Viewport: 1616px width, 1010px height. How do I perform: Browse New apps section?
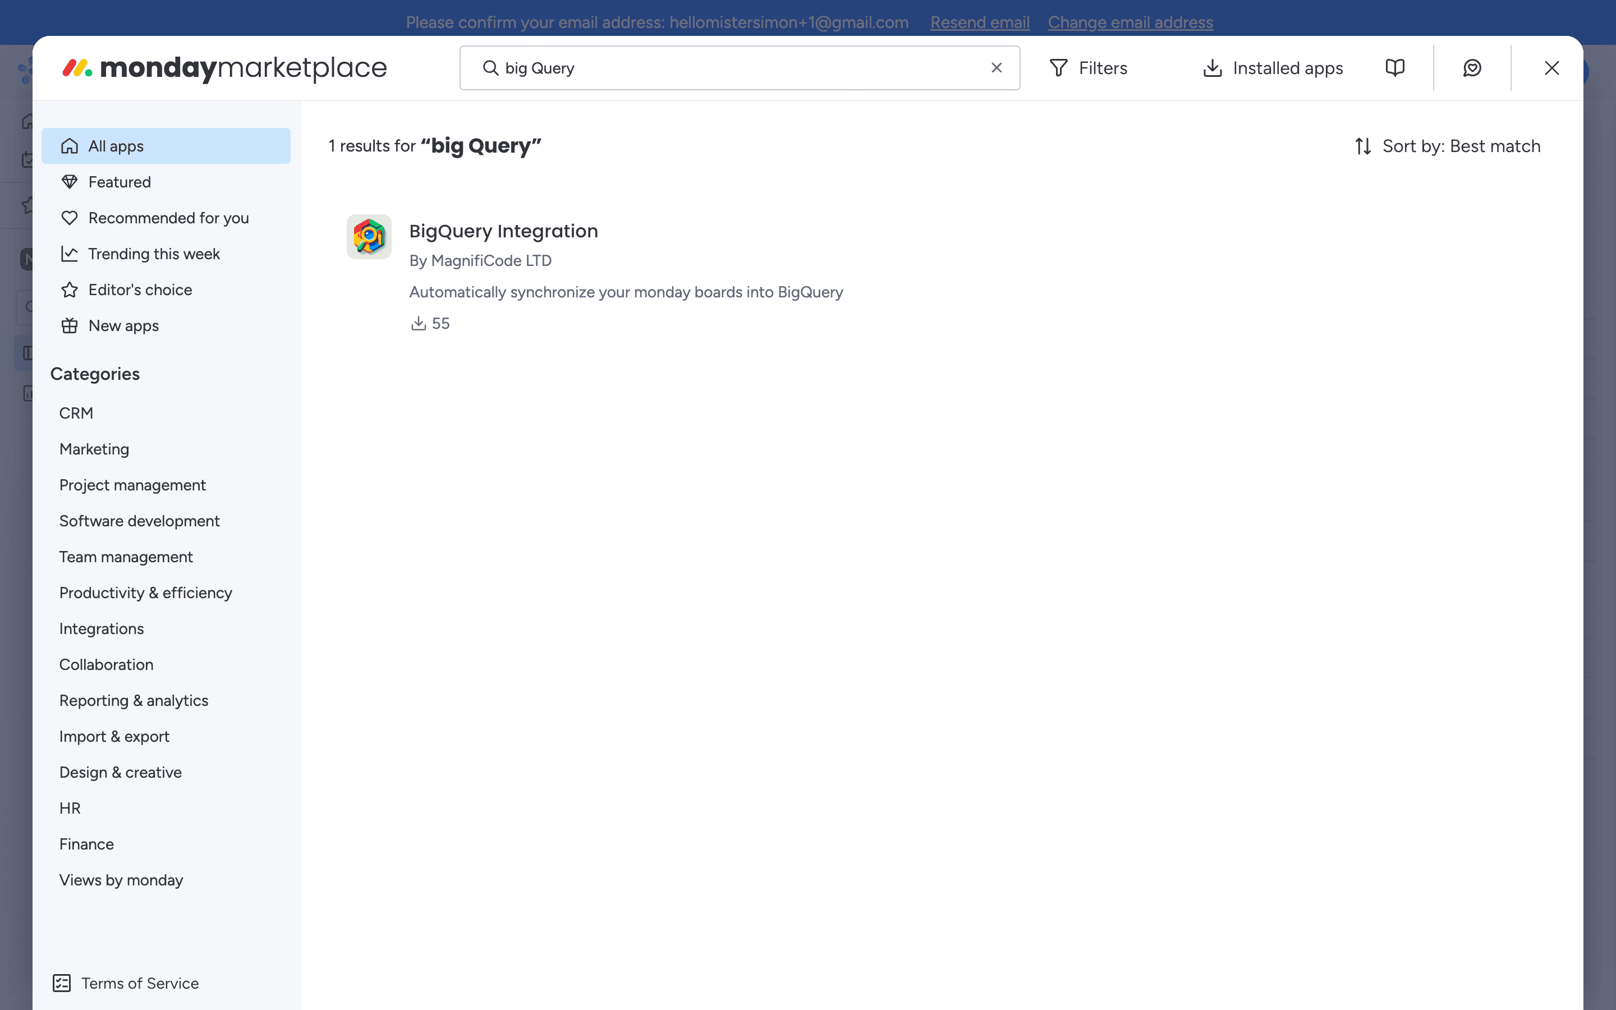(123, 326)
